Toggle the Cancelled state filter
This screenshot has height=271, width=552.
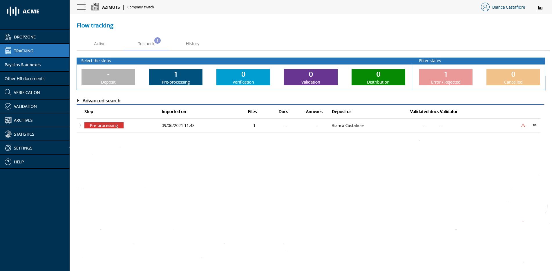pyautogui.click(x=513, y=77)
